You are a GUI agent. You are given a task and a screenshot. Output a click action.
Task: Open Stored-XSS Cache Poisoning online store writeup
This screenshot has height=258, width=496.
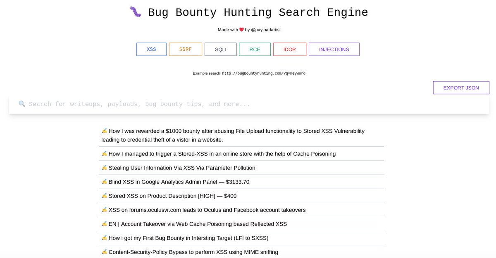pyautogui.click(x=222, y=154)
